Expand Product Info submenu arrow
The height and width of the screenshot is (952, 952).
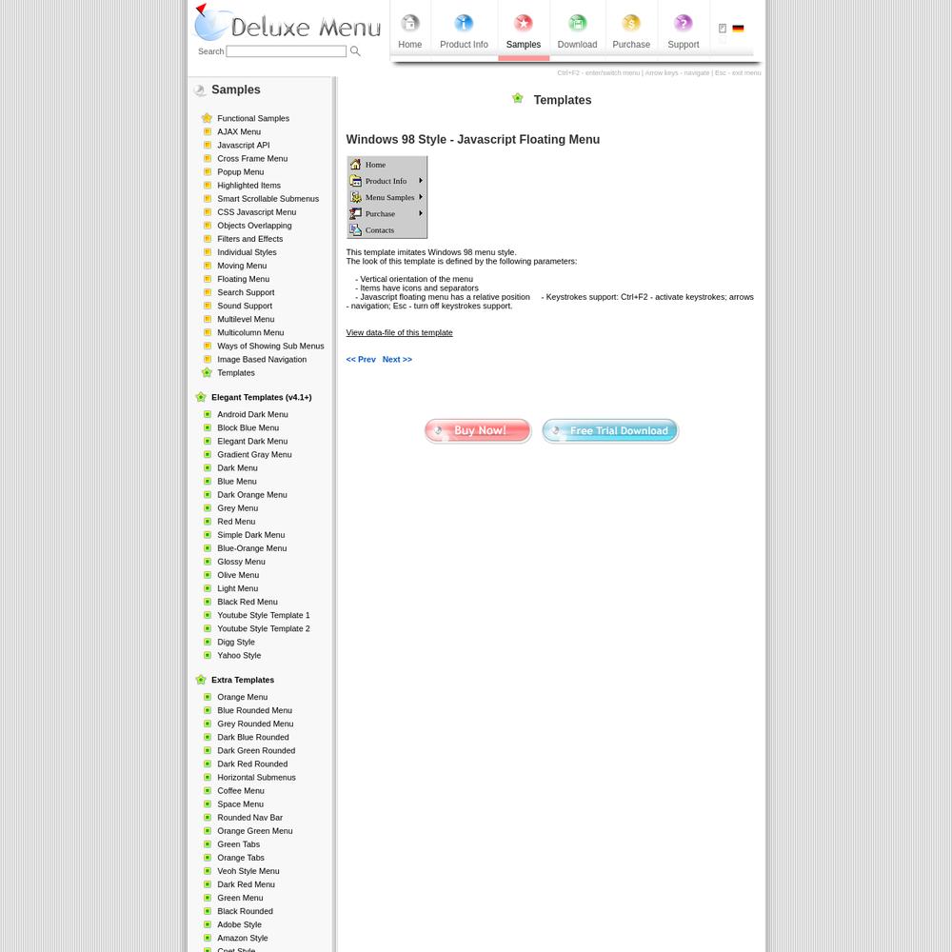pyautogui.click(x=420, y=180)
